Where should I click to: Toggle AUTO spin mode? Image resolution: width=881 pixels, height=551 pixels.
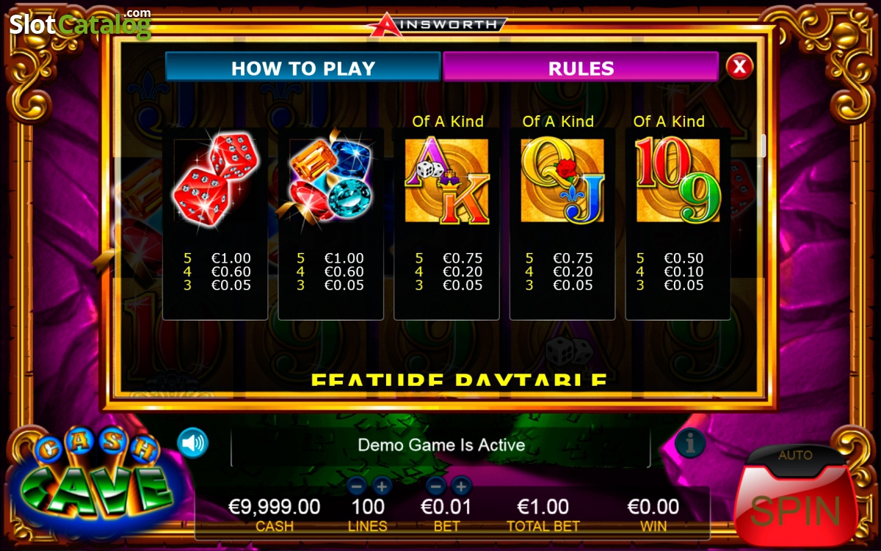(795, 456)
